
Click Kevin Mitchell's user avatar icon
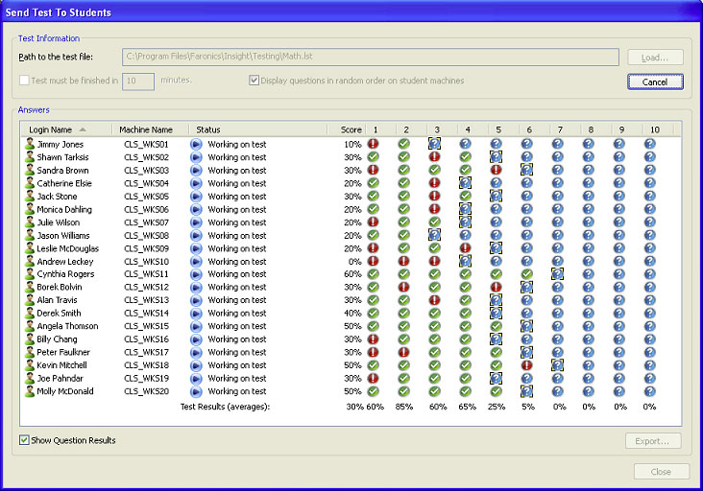coord(30,364)
